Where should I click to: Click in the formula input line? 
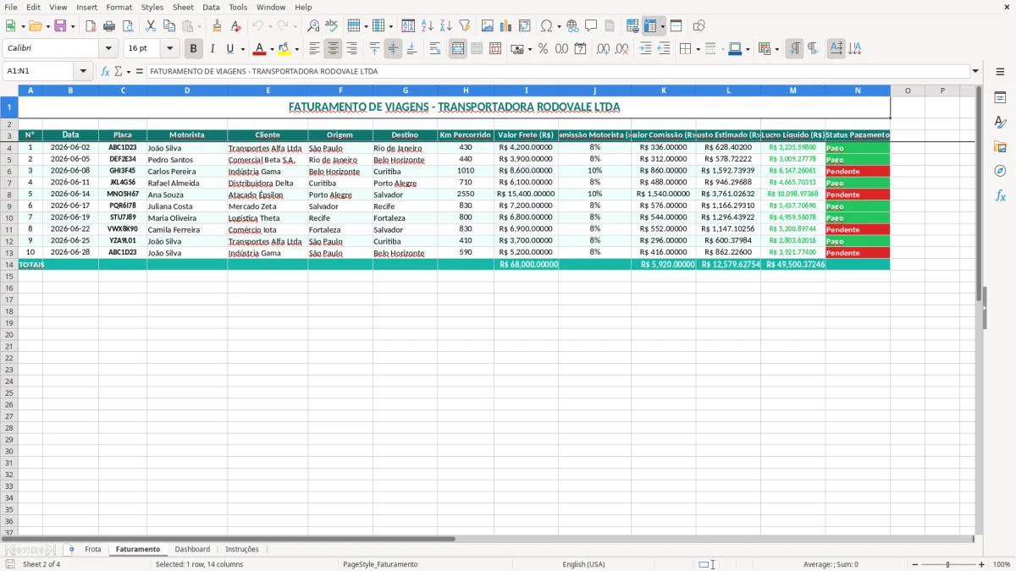[557, 71]
